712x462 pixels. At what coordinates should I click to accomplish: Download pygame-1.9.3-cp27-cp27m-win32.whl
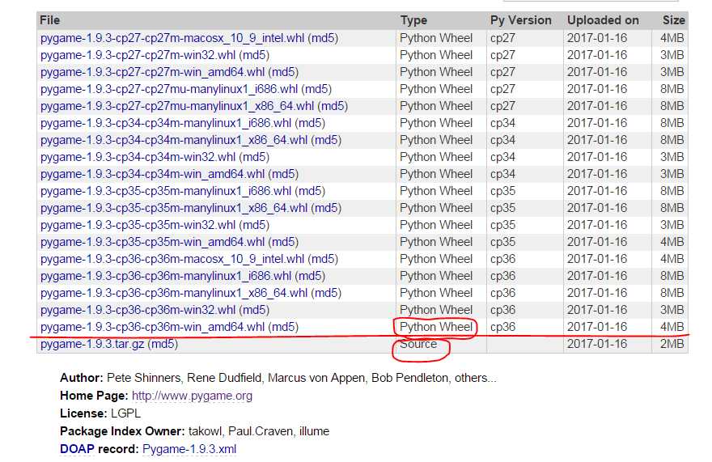point(138,55)
